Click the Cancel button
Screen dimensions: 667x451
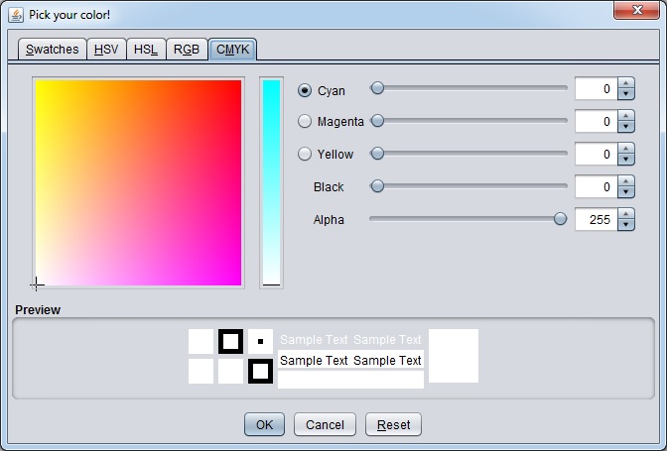[325, 424]
